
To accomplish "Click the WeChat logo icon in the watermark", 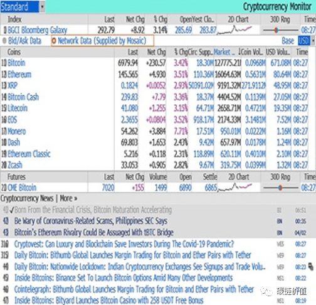I will click(x=266, y=291).
